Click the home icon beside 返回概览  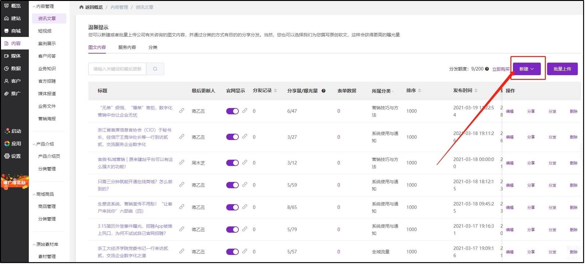click(x=81, y=7)
